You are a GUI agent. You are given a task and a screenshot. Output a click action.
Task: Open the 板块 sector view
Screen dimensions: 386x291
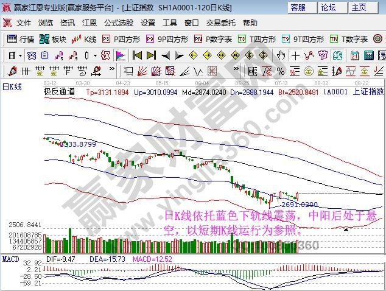[53, 39]
